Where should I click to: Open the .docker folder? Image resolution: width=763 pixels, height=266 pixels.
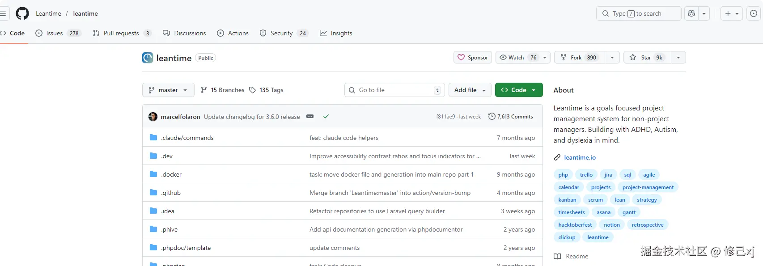171,174
